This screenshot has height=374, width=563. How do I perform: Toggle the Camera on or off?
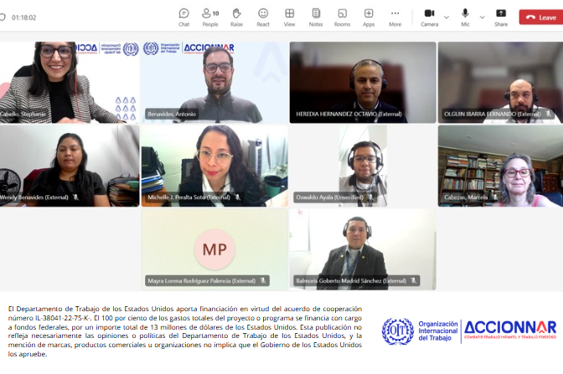[430, 18]
